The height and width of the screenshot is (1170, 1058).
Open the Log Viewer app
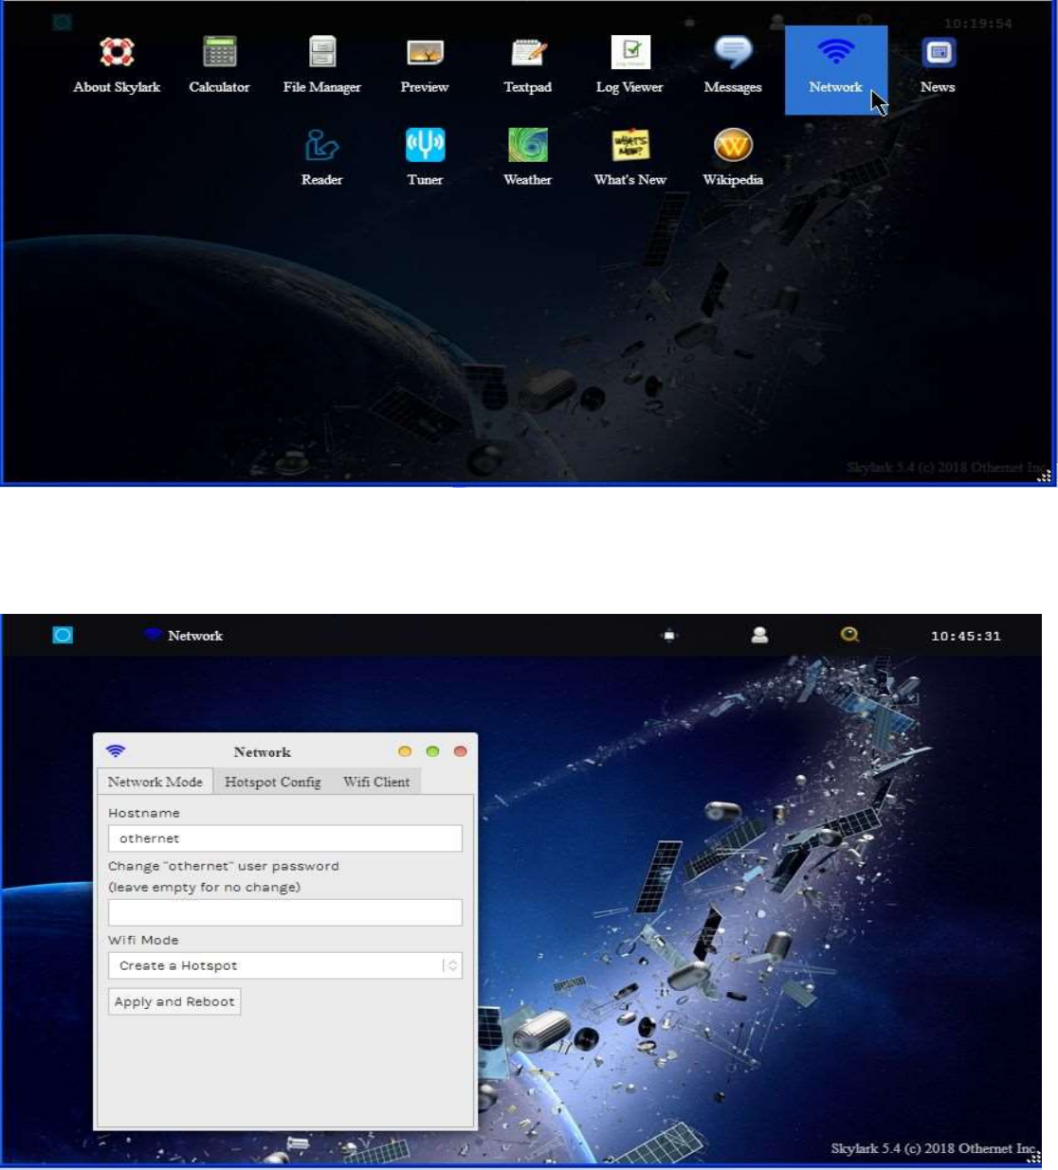629,64
